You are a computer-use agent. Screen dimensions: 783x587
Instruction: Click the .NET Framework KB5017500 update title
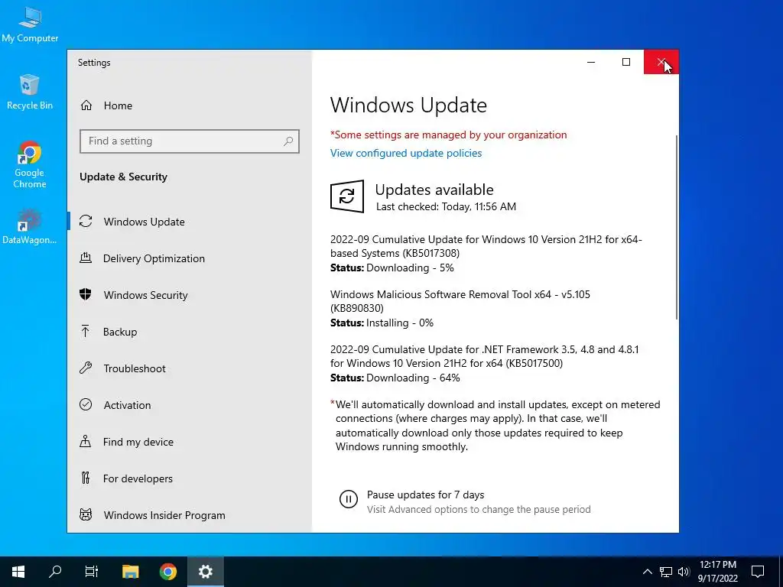tap(484, 356)
